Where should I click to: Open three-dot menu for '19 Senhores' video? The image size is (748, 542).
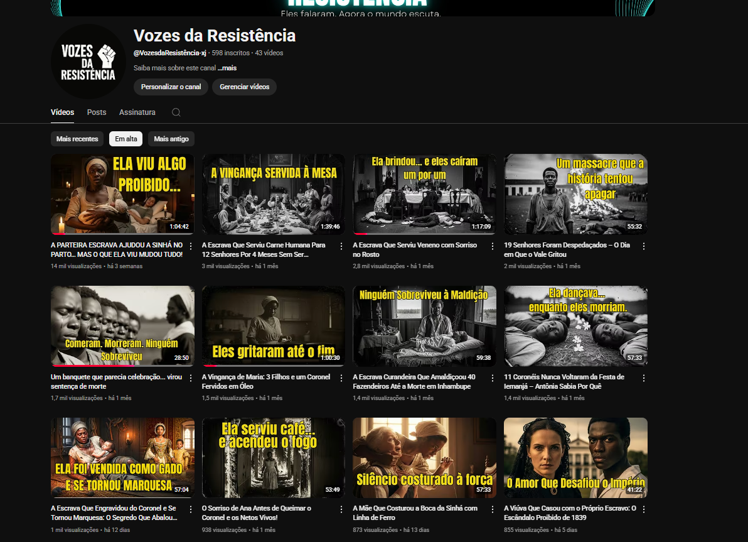coord(643,246)
